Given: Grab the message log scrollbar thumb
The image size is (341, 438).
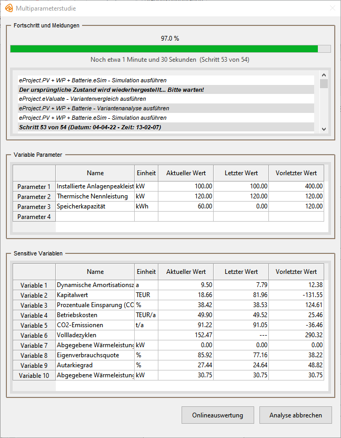Looking at the screenshot, I should [x=324, y=83].
